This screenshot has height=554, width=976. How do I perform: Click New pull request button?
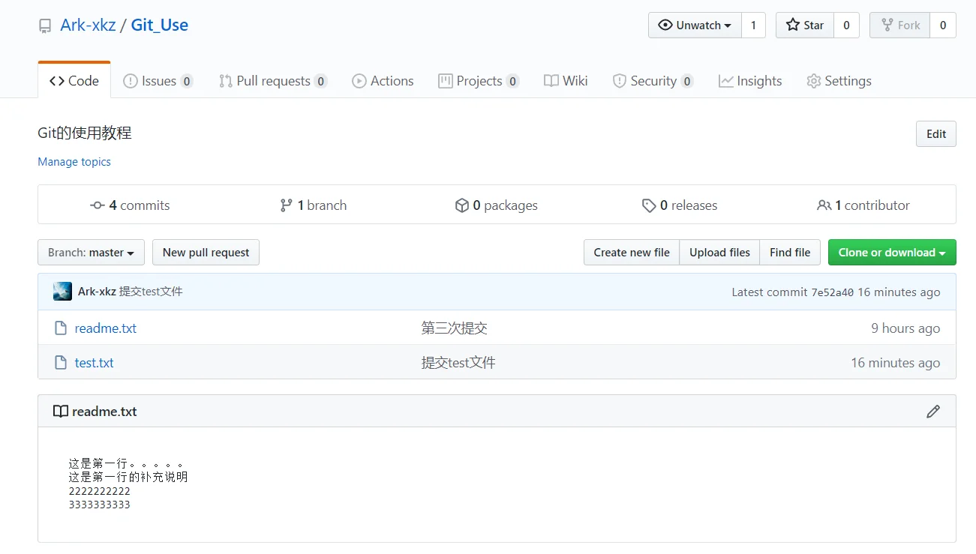(x=206, y=253)
